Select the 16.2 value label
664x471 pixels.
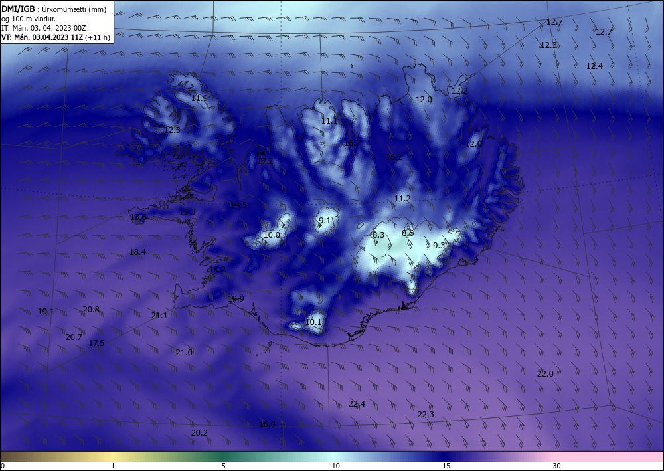(394, 157)
